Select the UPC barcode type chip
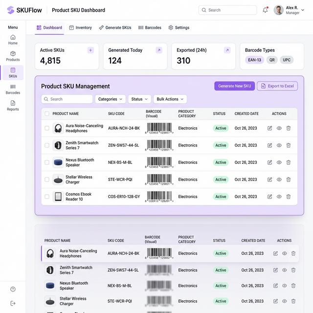Screen dimensions: 313x313 pos(287,60)
